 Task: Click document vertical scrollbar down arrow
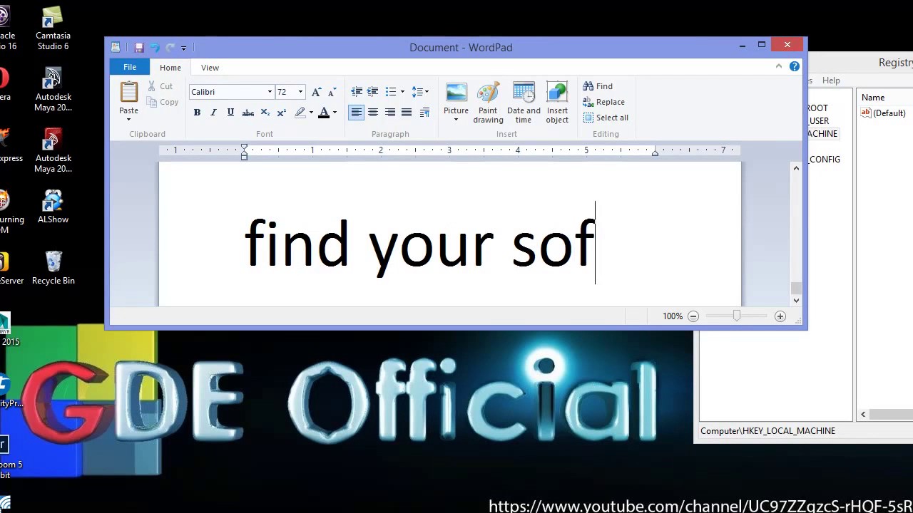797,301
